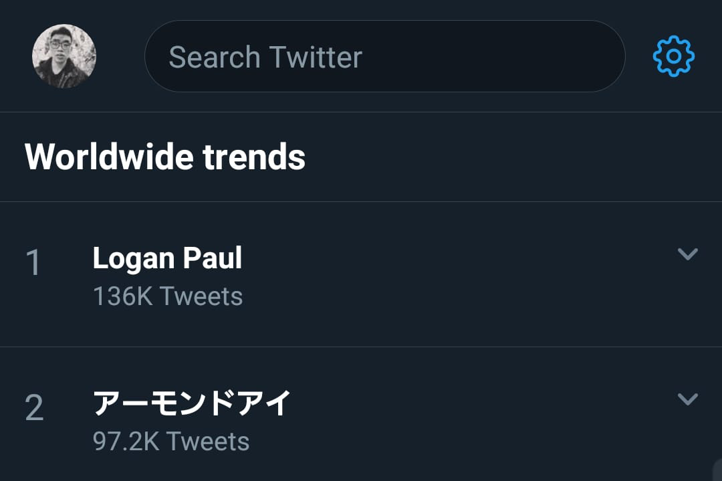This screenshot has height=481, width=722.
Task: Select the second trending topic row
Action: (361, 414)
